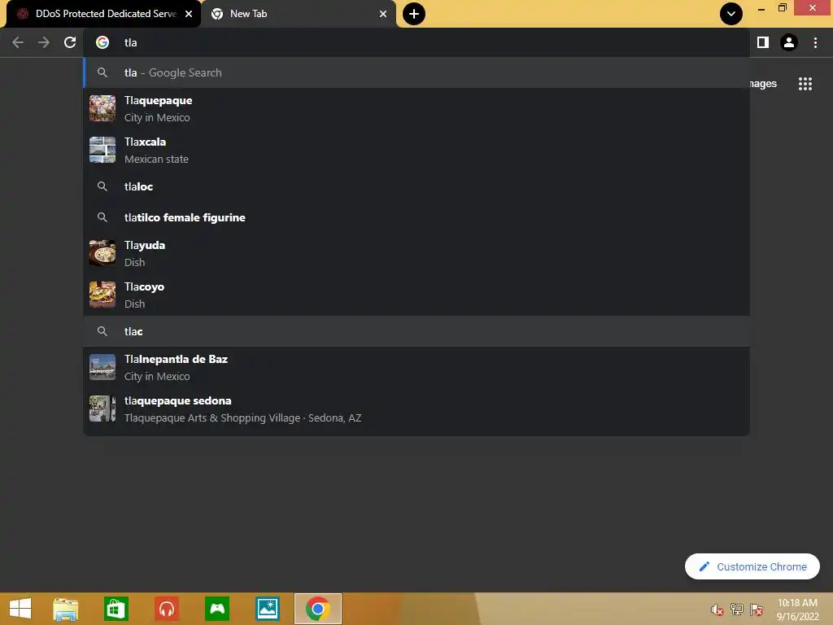Screen dimensions: 833x625
Task: Click the Tlayuda dish thumbnail
Action: click(x=102, y=253)
